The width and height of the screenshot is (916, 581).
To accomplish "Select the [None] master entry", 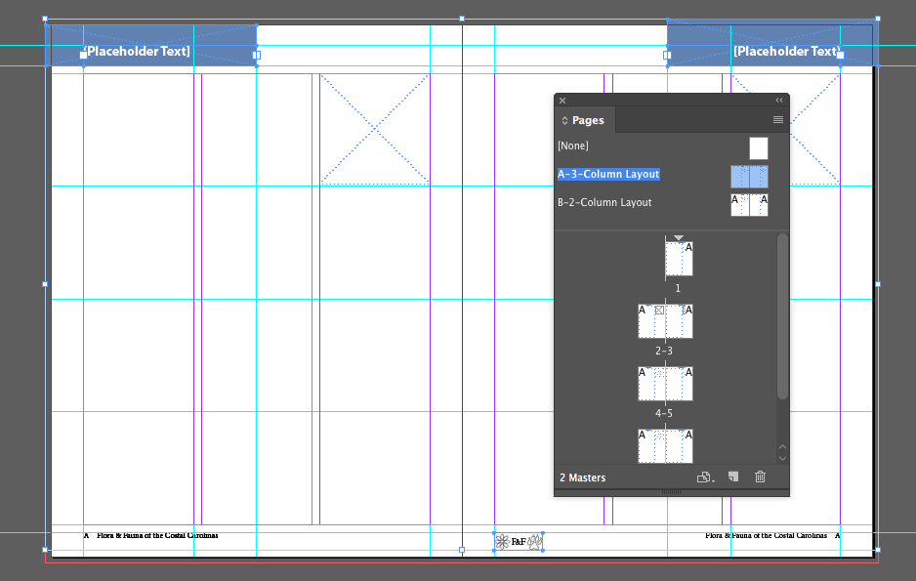I will (662, 146).
